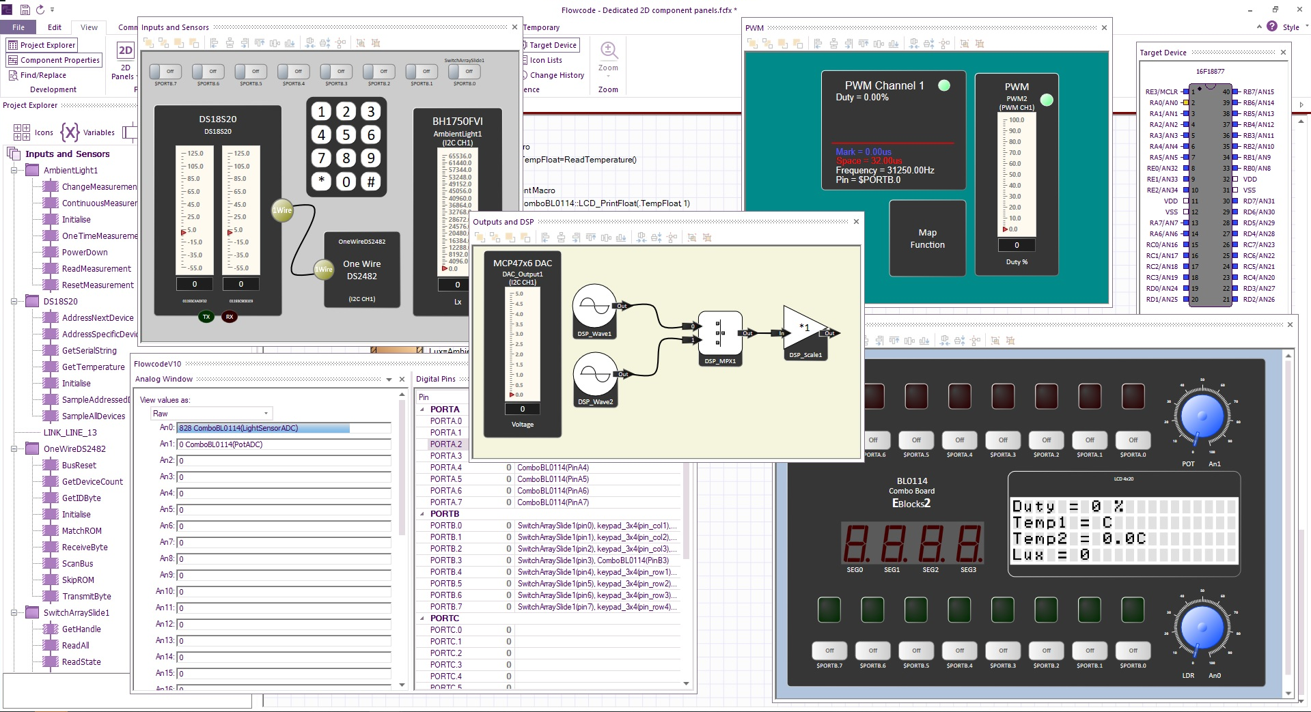1311x712 pixels.
Task: Toggle the $PORTA.3 switch on combo board
Action: pyautogui.click(x=1002, y=440)
